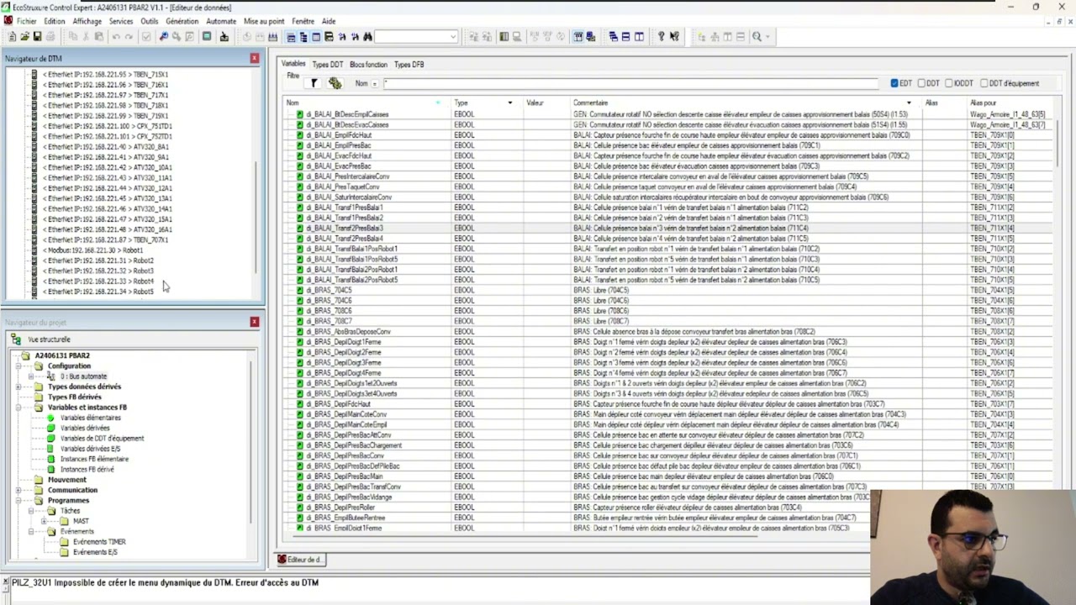Image resolution: width=1076 pixels, height=605 pixels.
Task: Open the Génération menu
Action: coord(182,21)
